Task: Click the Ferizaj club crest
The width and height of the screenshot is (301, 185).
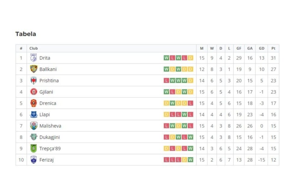Action: click(x=34, y=160)
